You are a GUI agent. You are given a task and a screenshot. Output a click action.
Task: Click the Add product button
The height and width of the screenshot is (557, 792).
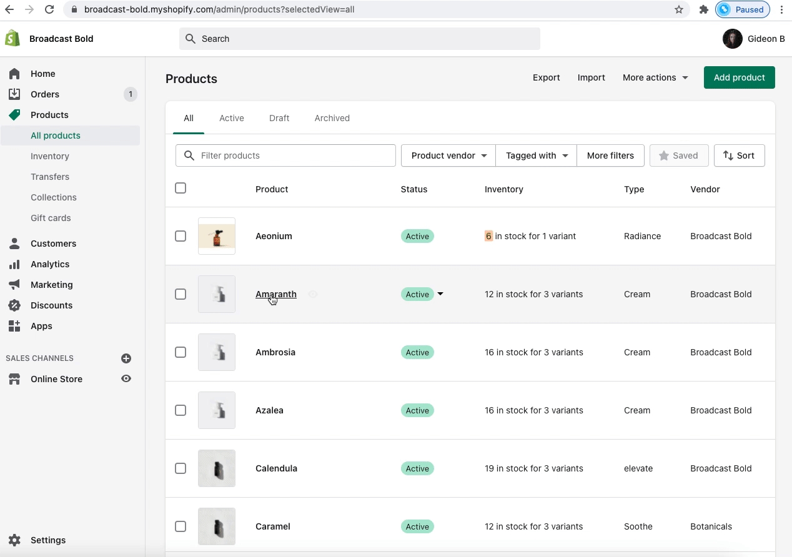click(x=739, y=77)
